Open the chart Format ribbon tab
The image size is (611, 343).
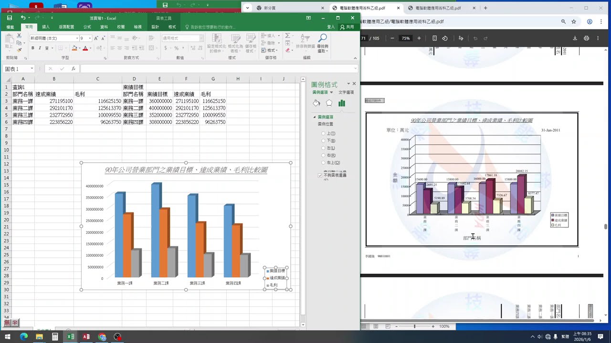point(172,27)
